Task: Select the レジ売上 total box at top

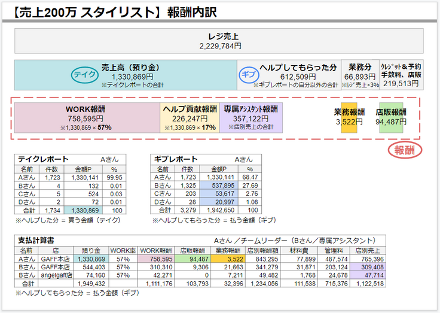Action: [220, 41]
